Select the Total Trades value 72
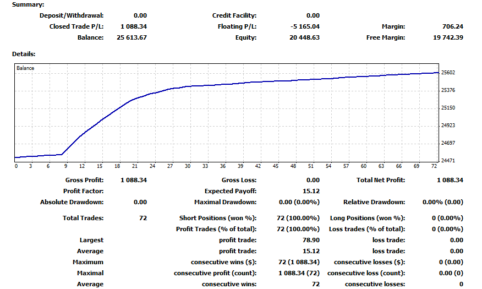Viewport: 482px width, 289px height. 143,218
